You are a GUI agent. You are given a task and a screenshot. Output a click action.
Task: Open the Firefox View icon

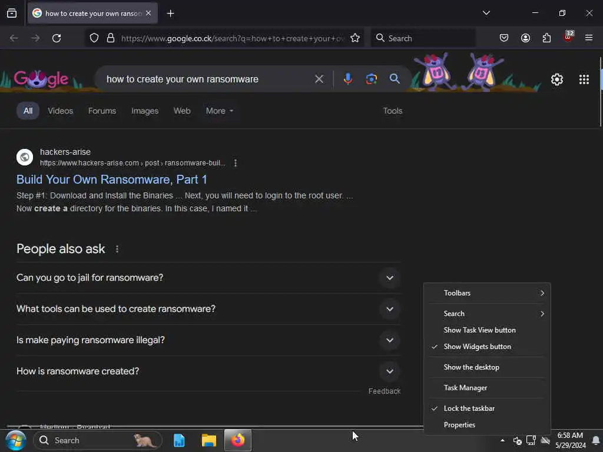[x=12, y=14]
